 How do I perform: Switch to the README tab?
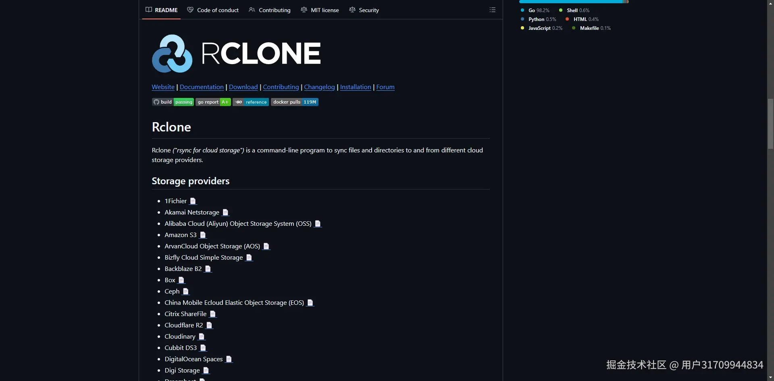pos(161,10)
